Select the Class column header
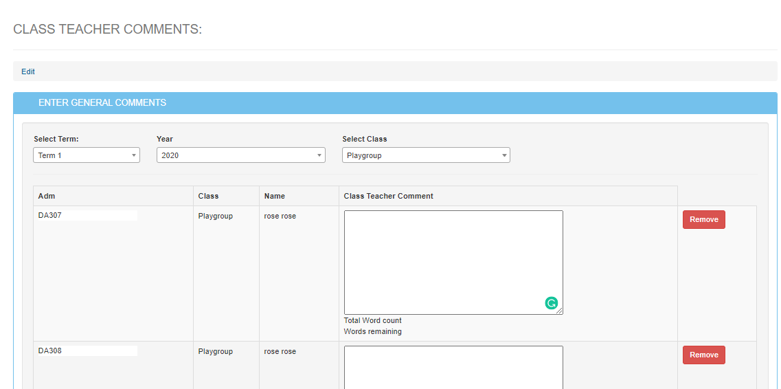The height and width of the screenshot is (389, 781). pyautogui.click(x=208, y=196)
